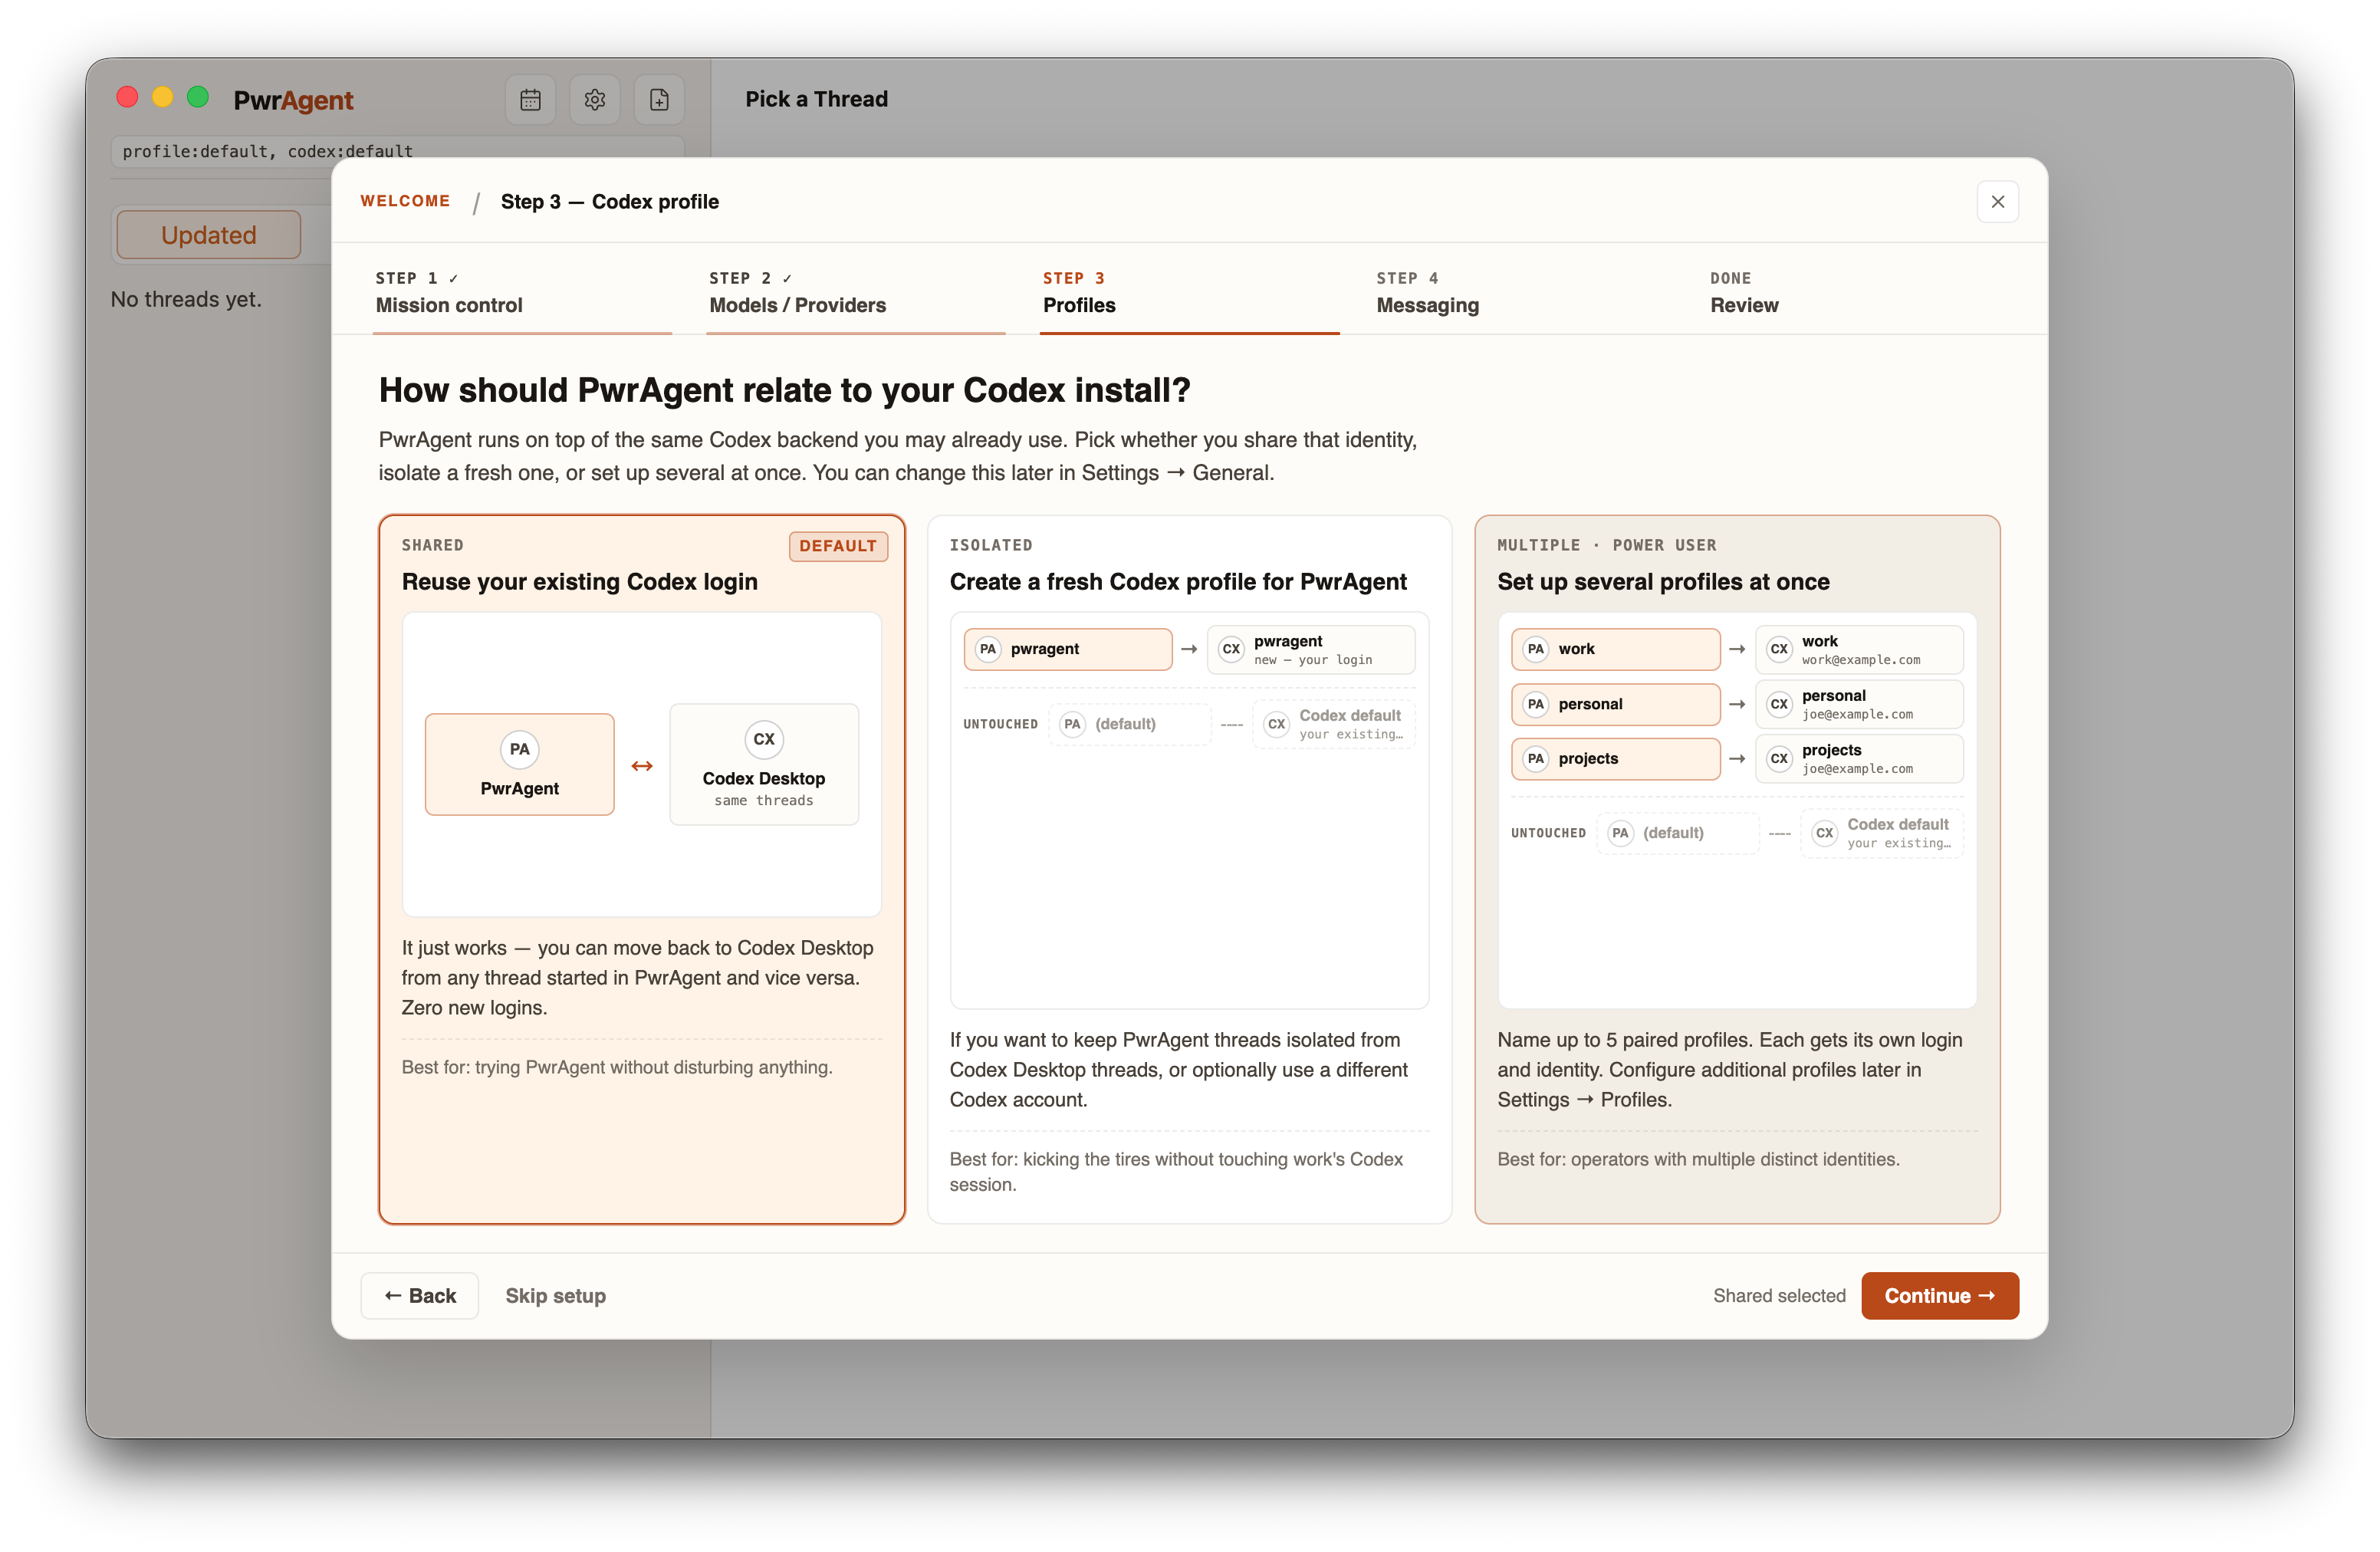Choose the Multiple power user profiles card

pyautogui.click(x=1737, y=869)
